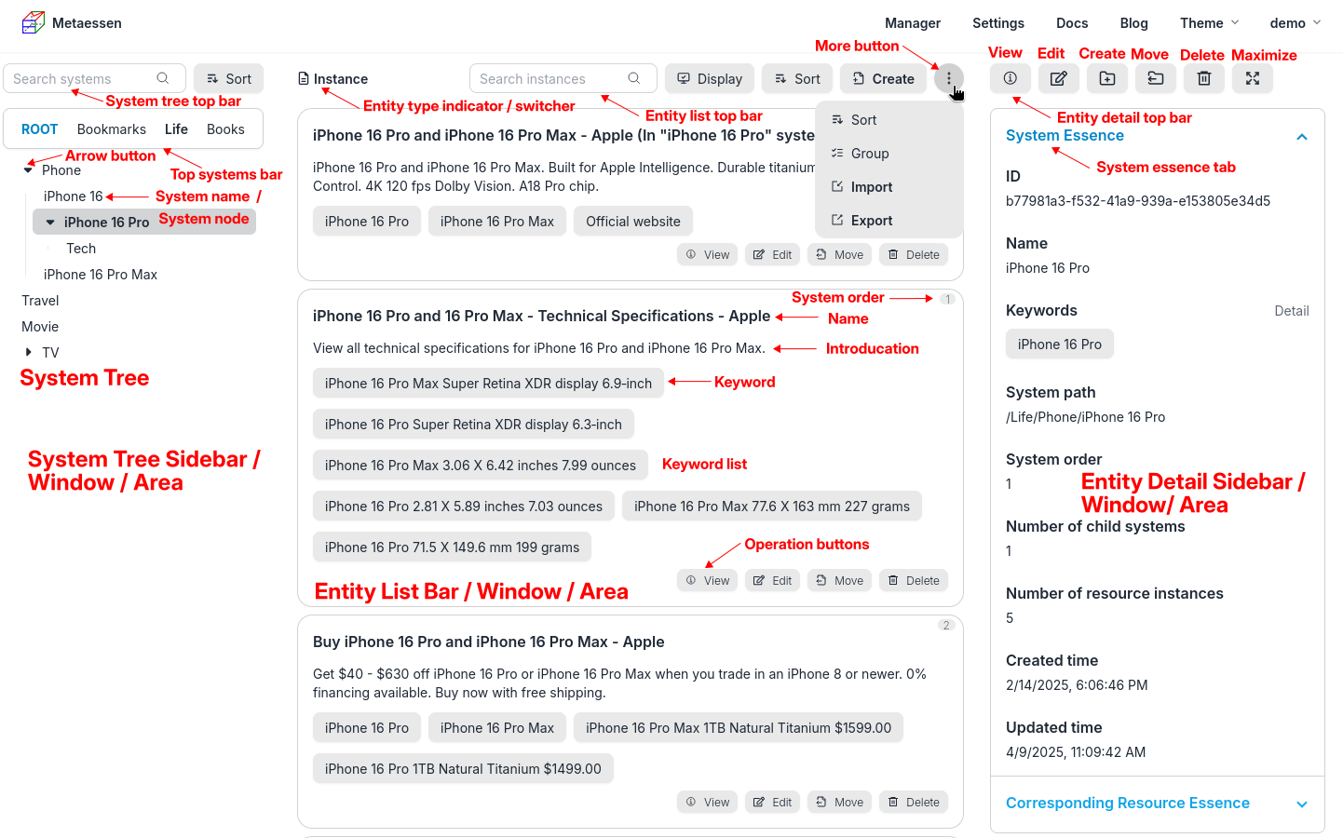The width and height of the screenshot is (1343, 838).
Task: Expand the Corresponding Resource Essence section
Action: tap(1301, 804)
